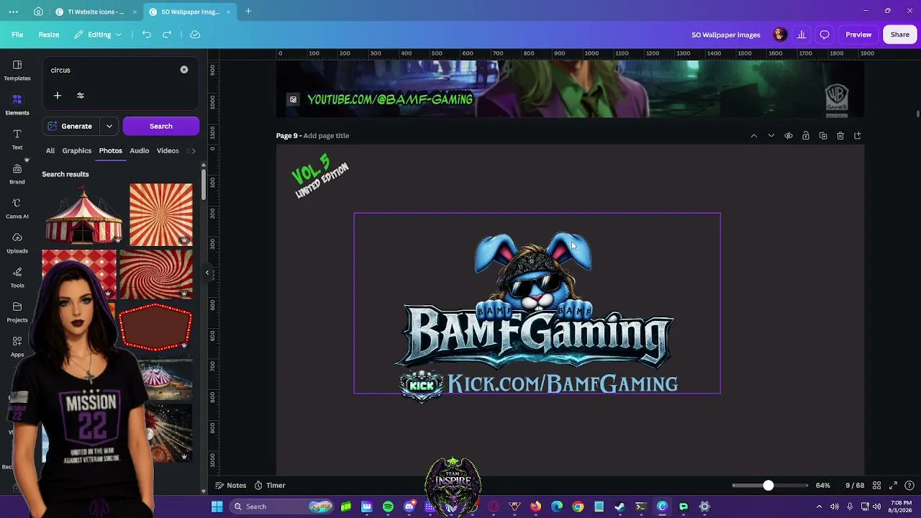Move Page 9 down

(771, 136)
